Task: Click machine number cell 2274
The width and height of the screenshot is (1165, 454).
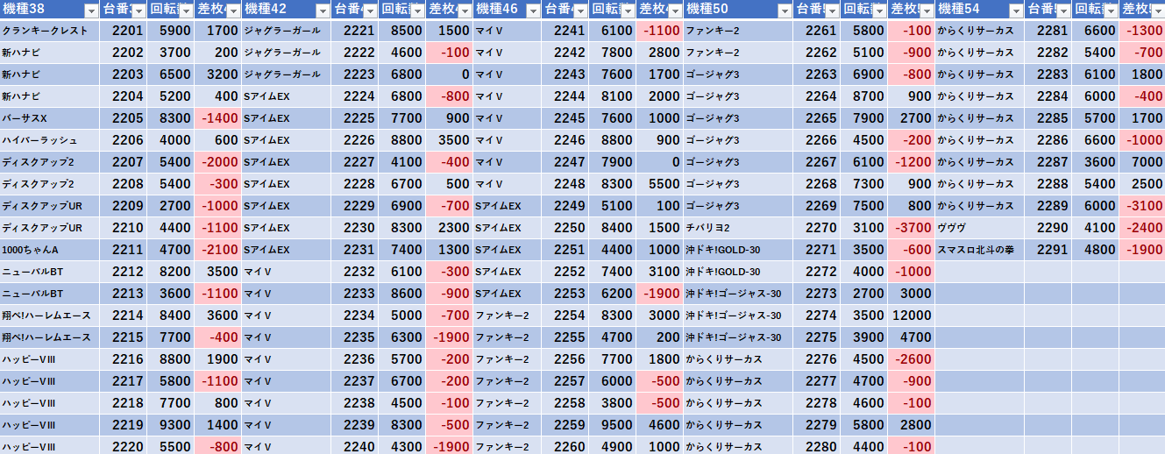Action: click(x=818, y=316)
